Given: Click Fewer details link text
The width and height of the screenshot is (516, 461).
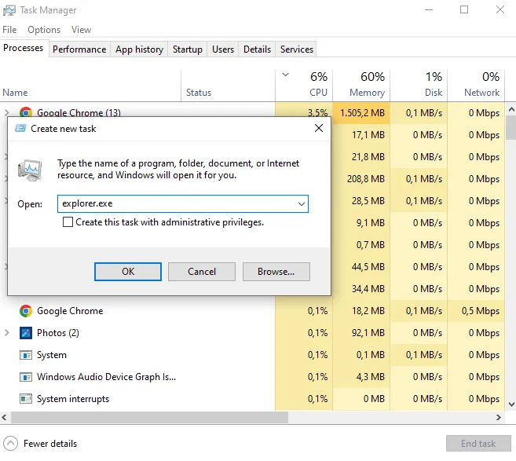Looking at the screenshot, I should click(50, 444).
